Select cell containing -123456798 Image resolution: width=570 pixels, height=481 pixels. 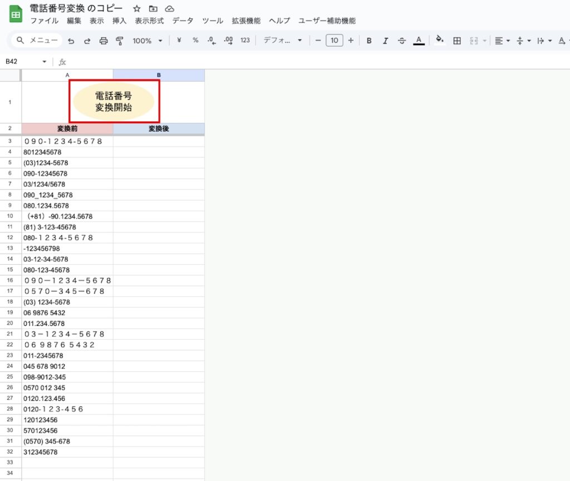tap(67, 249)
